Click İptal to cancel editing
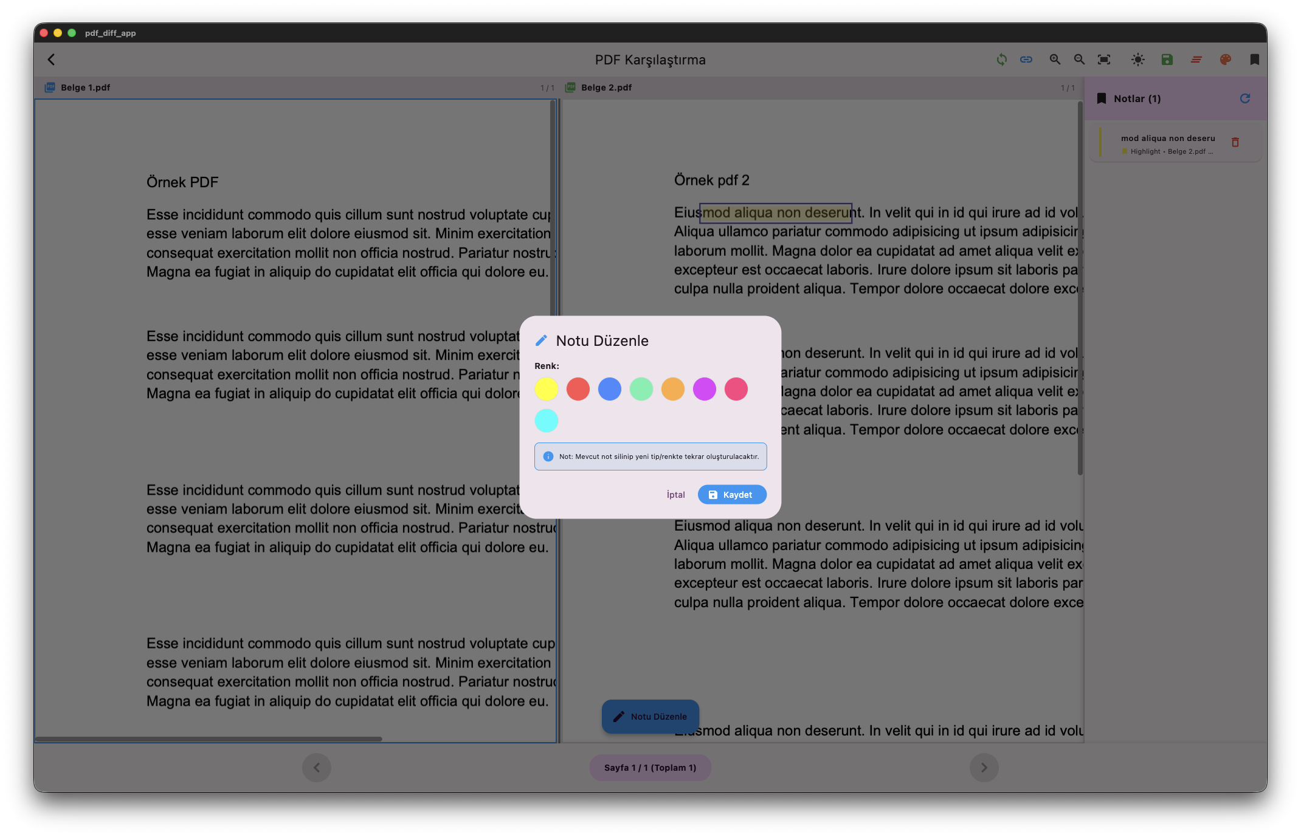This screenshot has height=837, width=1301. click(675, 495)
